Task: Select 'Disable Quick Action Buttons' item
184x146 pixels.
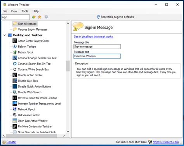Action: coord(35,87)
